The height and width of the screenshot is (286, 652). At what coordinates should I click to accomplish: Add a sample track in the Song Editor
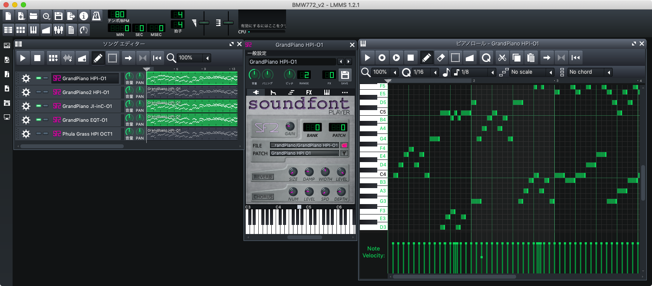67,58
